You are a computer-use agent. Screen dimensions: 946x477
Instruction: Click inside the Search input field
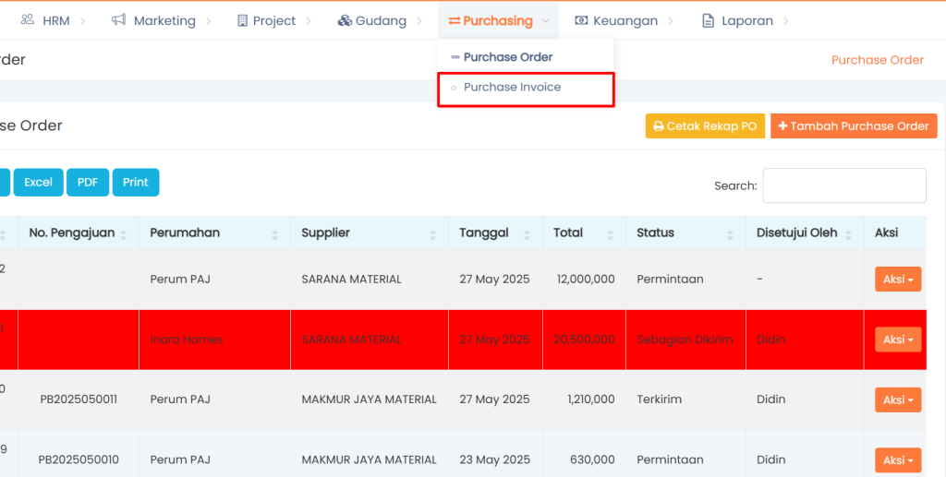[843, 185]
